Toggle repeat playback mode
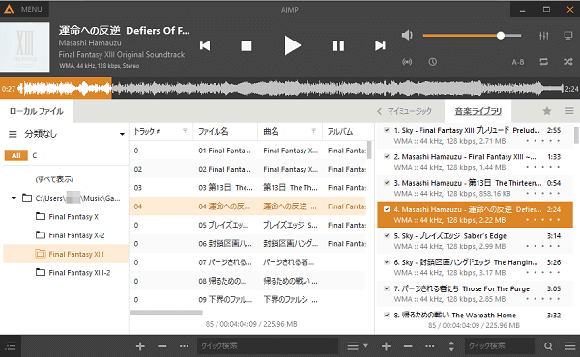The width and height of the screenshot is (580, 357). pos(543,62)
